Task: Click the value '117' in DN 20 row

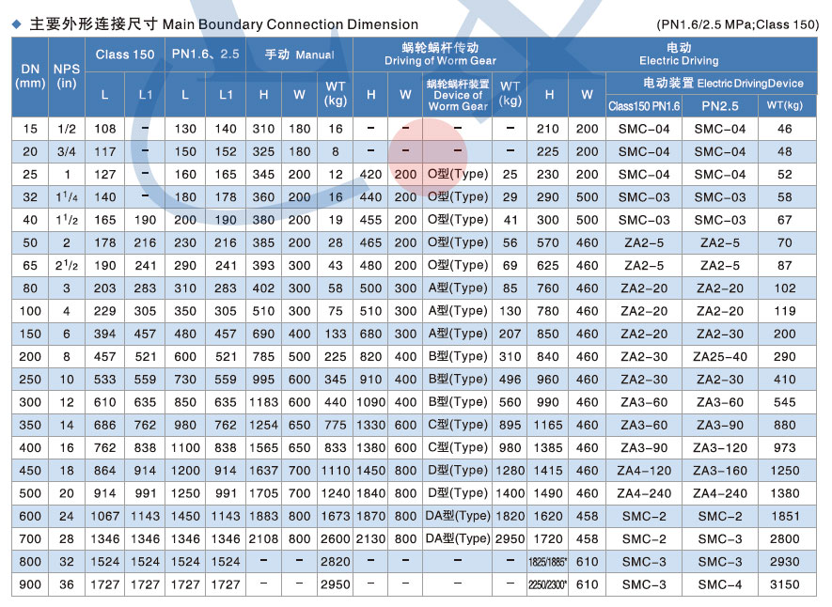Action: (104, 151)
